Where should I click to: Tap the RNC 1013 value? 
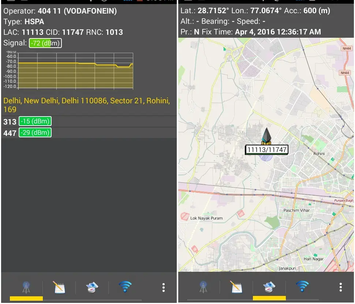click(114, 32)
